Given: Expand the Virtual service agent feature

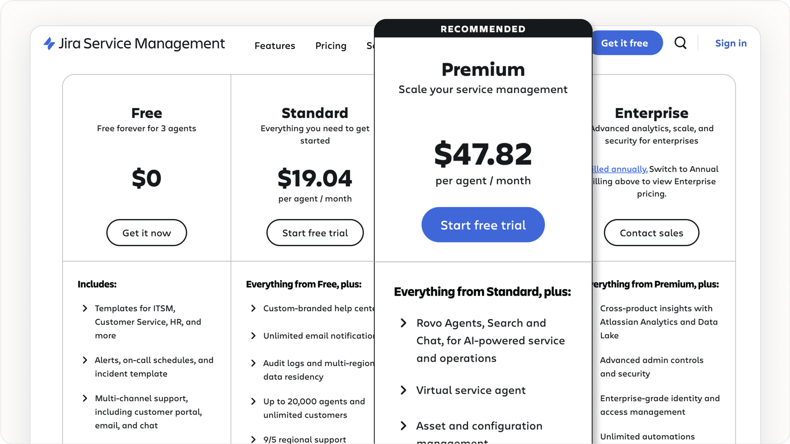Looking at the screenshot, I should 403,390.
